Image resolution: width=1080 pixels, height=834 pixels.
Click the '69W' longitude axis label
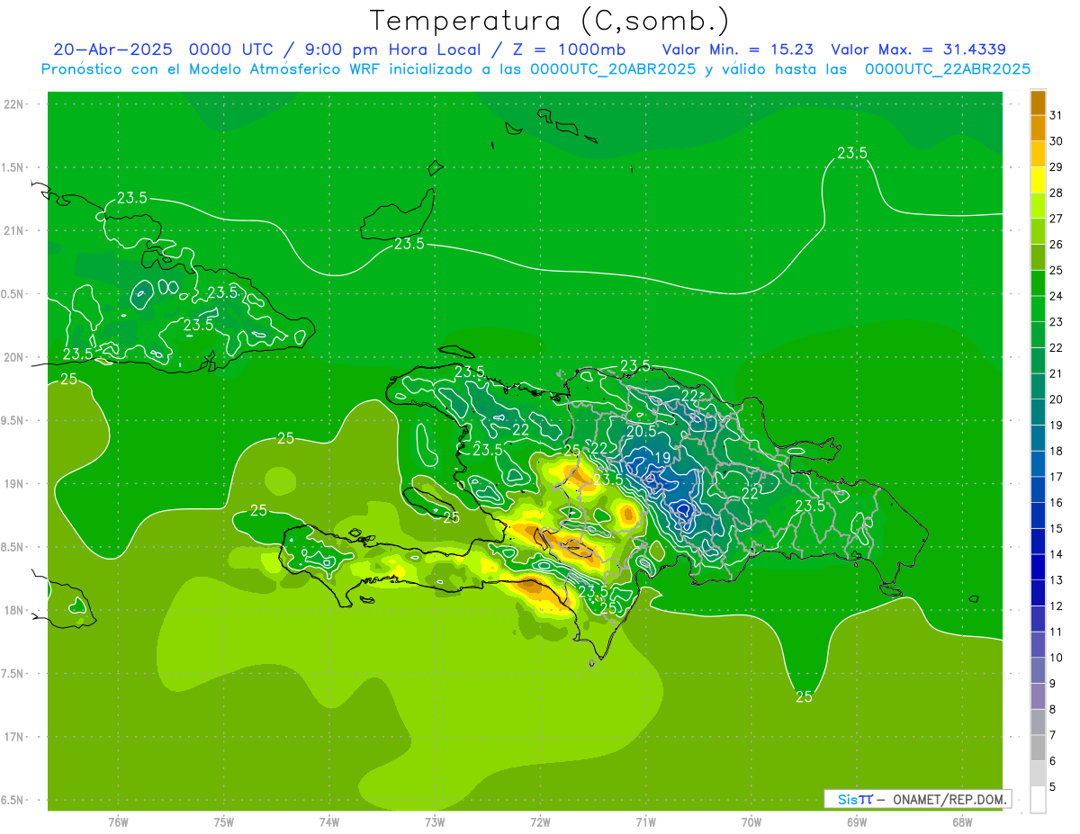(x=857, y=821)
